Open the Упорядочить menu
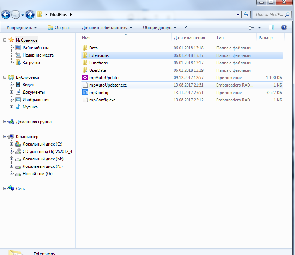Image resolution: width=295 pixels, height=255 pixels. point(22,28)
